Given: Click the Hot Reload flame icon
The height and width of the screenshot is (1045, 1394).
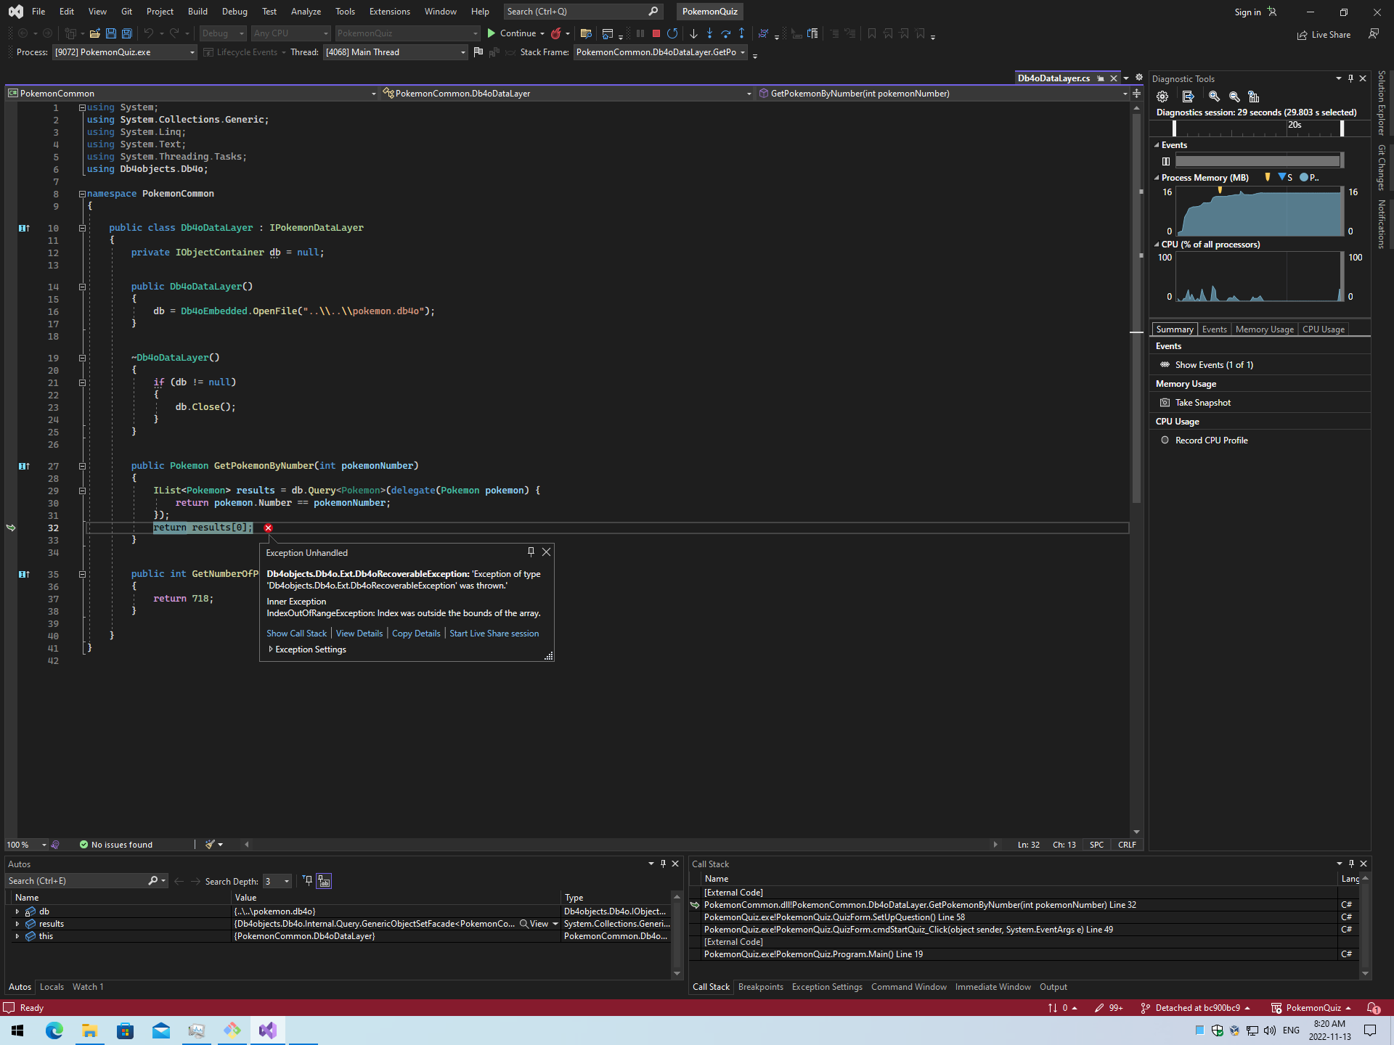Looking at the screenshot, I should pos(556,33).
